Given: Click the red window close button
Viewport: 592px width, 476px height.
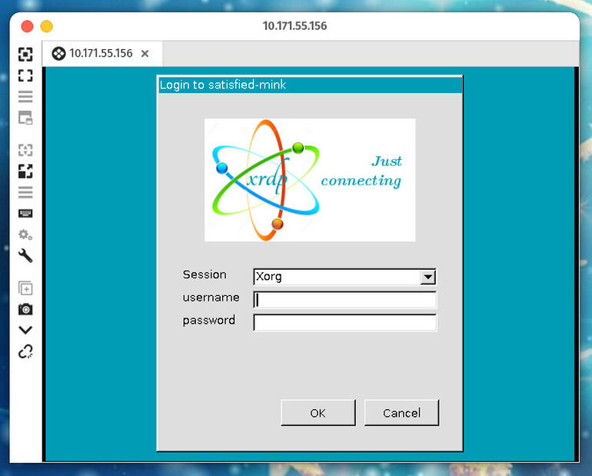Looking at the screenshot, I should pos(27,26).
